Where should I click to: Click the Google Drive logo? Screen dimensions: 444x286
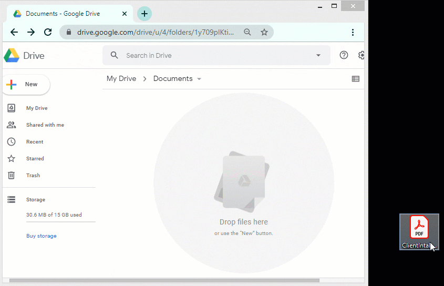tap(12, 55)
